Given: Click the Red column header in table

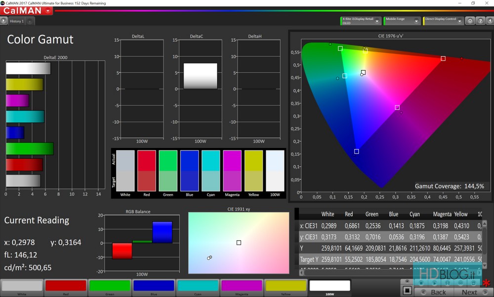Looking at the screenshot, I should coord(349,214).
